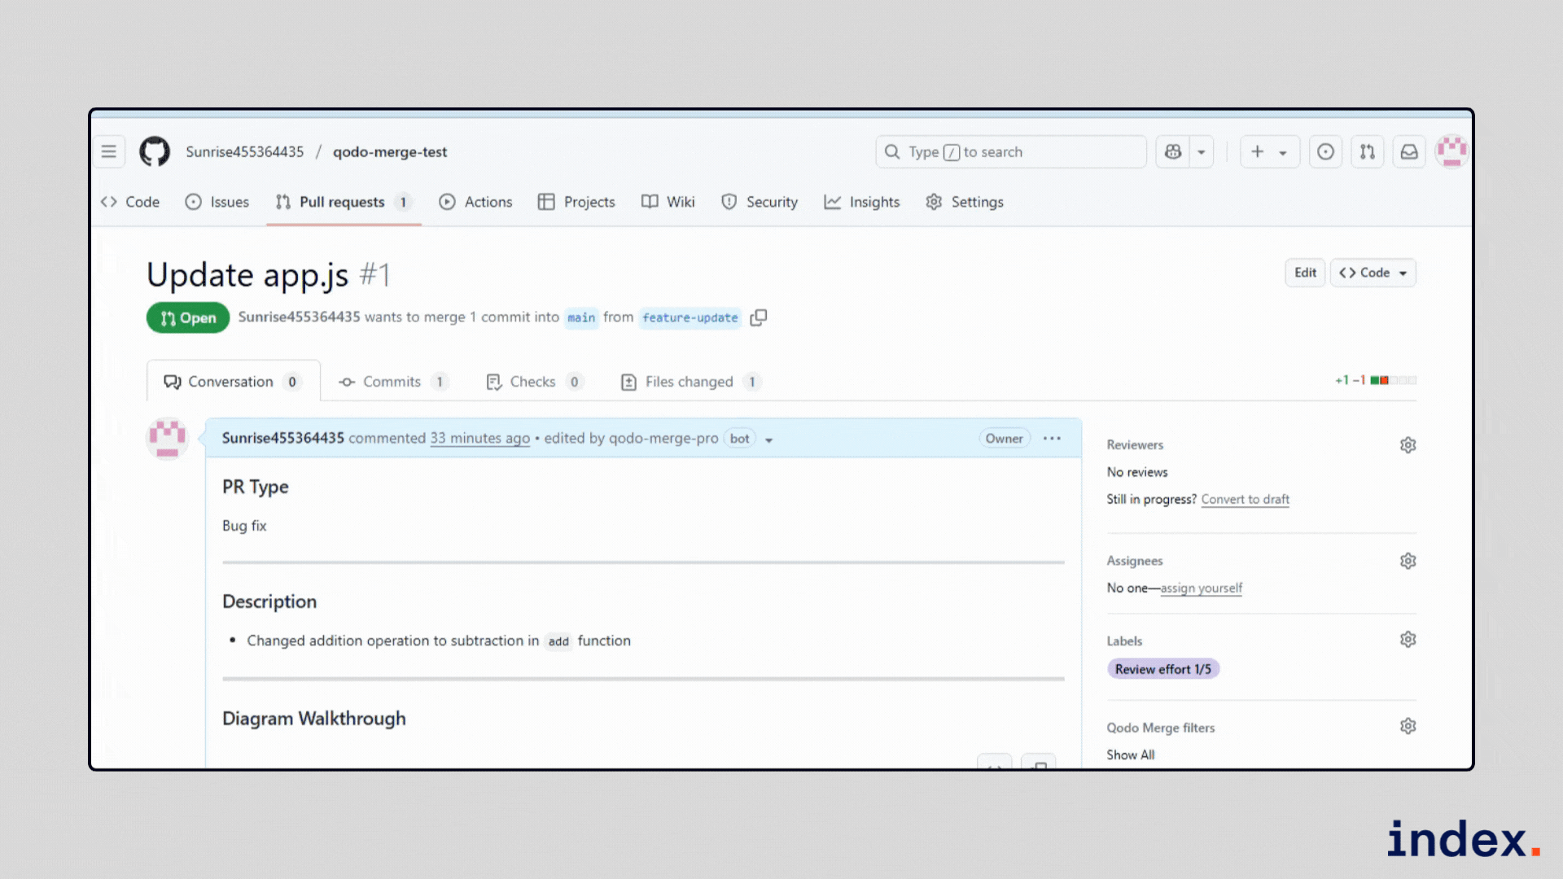Open the pull requests header icon
This screenshot has height=879, width=1563.
[1368, 151]
